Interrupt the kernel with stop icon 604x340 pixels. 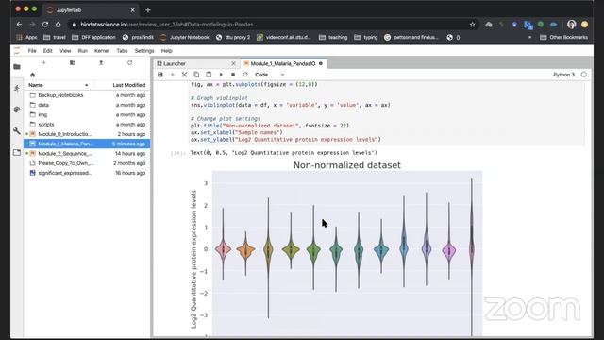[x=233, y=75]
